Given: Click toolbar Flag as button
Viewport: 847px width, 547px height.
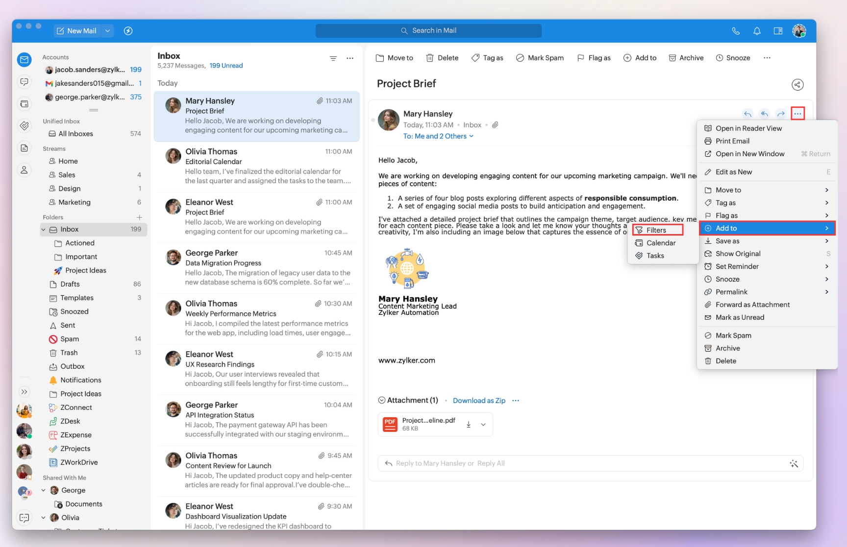Looking at the screenshot, I should tap(594, 58).
